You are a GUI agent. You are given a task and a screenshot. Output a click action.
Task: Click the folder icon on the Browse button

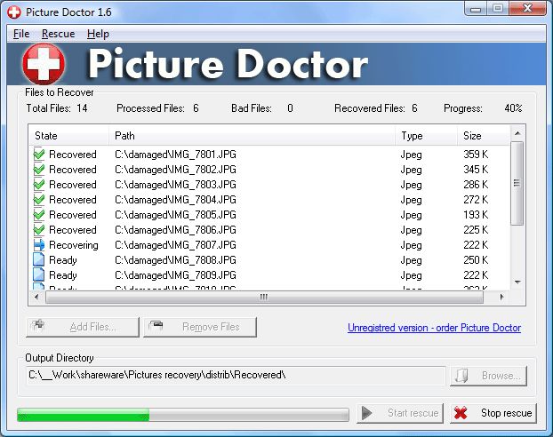(x=461, y=376)
